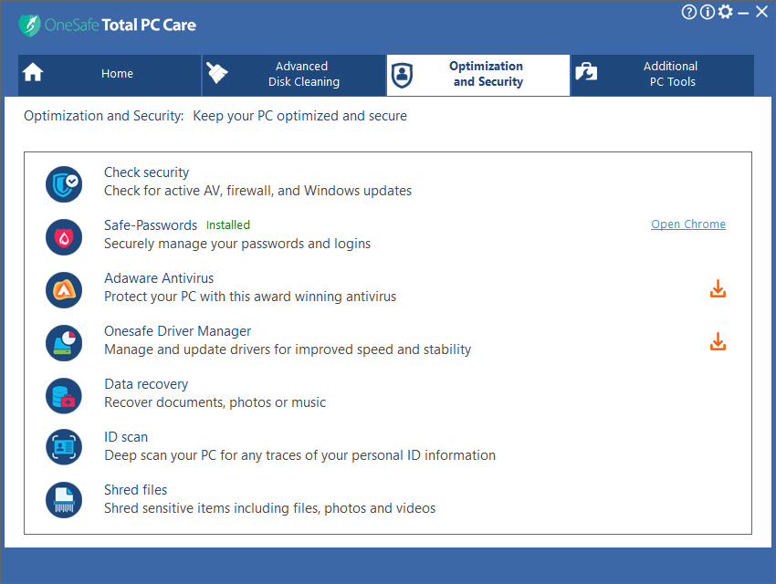Screen dimensions: 776x584
Task: Open the help question mark icon
Action: tap(689, 12)
